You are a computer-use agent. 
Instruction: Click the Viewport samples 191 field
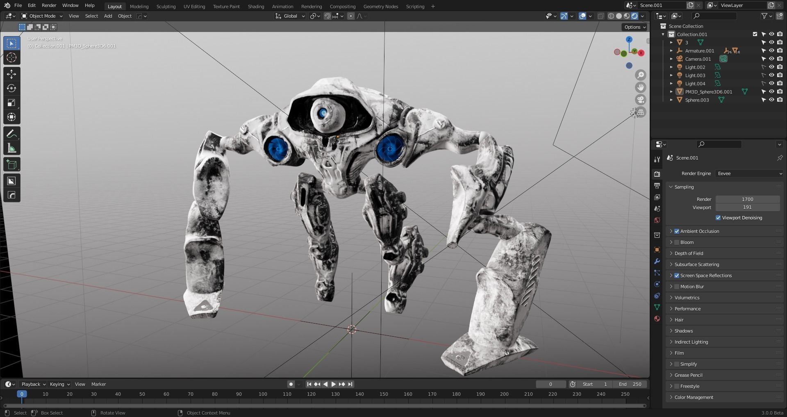tap(748, 207)
